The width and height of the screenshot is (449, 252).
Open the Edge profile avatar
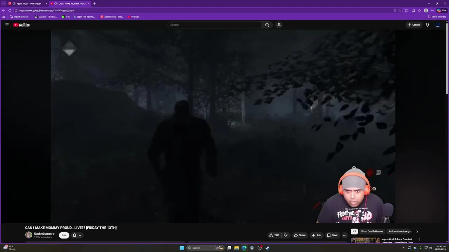tap(426, 10)
